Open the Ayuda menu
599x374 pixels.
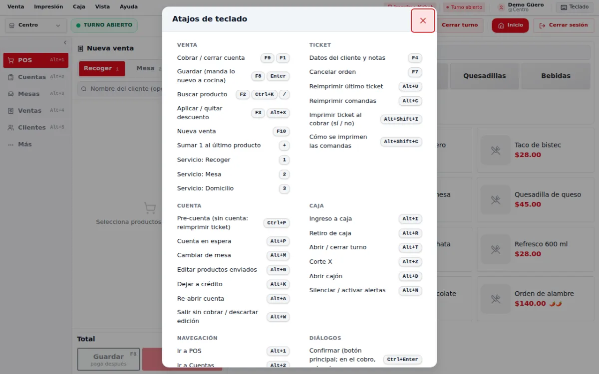tap(129, 7)
